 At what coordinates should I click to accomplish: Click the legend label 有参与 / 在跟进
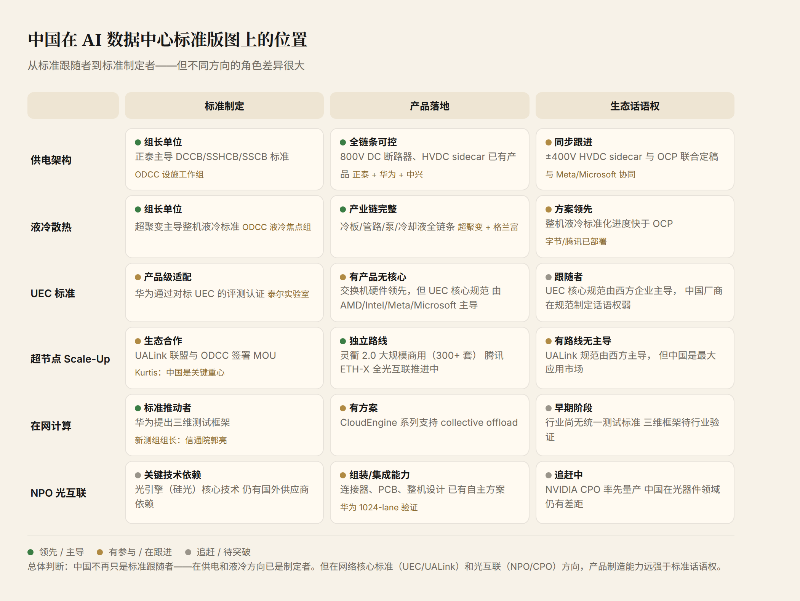[140, 552]
